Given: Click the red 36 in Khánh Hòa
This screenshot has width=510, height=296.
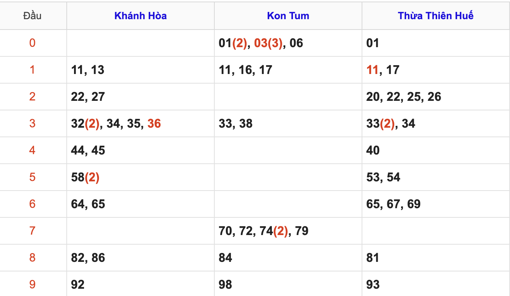Looking at the screenshot, I should coord(154,123).
